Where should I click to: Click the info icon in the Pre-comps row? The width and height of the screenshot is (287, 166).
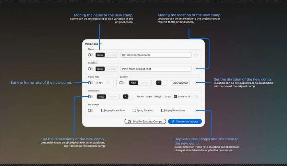pos(196,110)
